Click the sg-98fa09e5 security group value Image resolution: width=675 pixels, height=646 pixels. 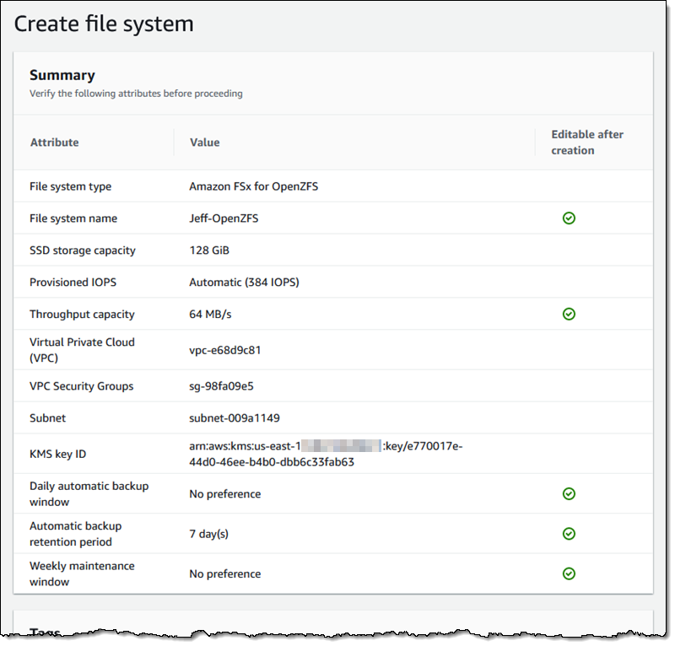(221, 386)
